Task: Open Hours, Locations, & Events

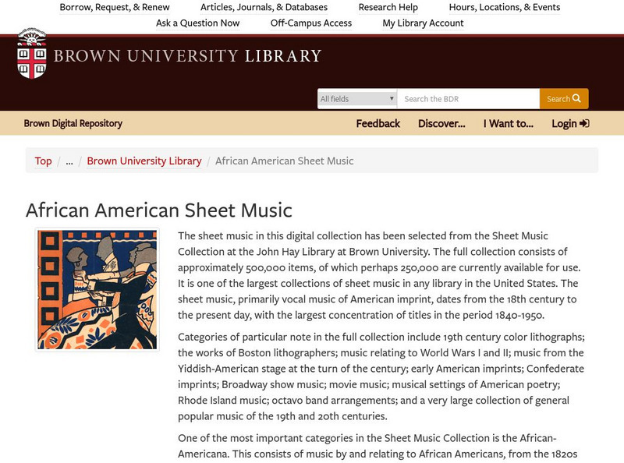Action: click(504, 7)
